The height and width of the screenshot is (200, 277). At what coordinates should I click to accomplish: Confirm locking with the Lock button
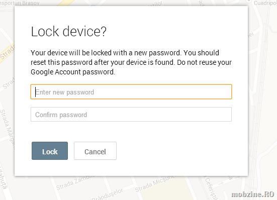50,151
